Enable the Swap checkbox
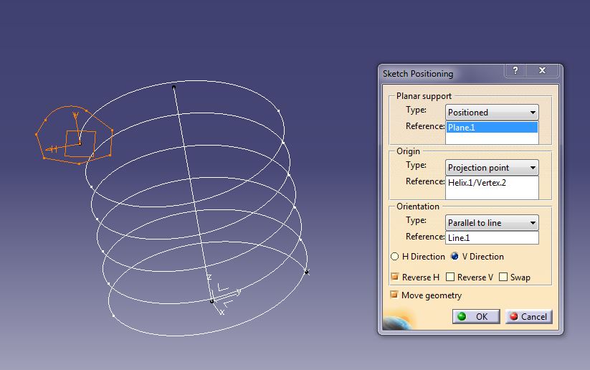The image size is (590, 370). click(x=503, y=277)
